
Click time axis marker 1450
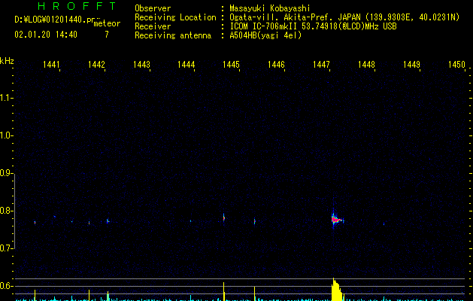[x=456, y=65]
